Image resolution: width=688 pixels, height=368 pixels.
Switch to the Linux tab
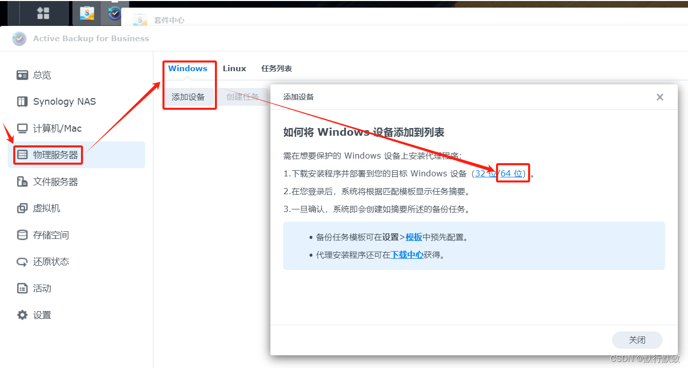(x=234, y=69)
